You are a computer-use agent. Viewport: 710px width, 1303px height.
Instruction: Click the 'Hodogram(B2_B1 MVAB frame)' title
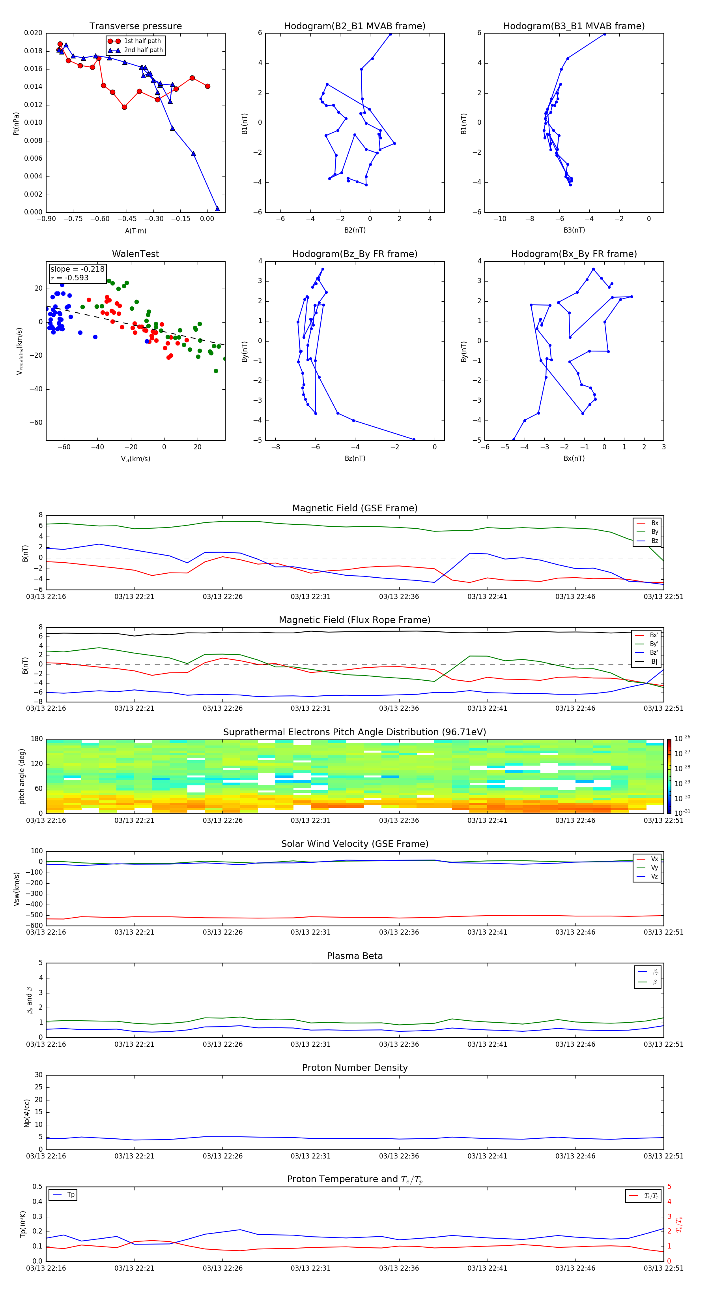[355, 26]
